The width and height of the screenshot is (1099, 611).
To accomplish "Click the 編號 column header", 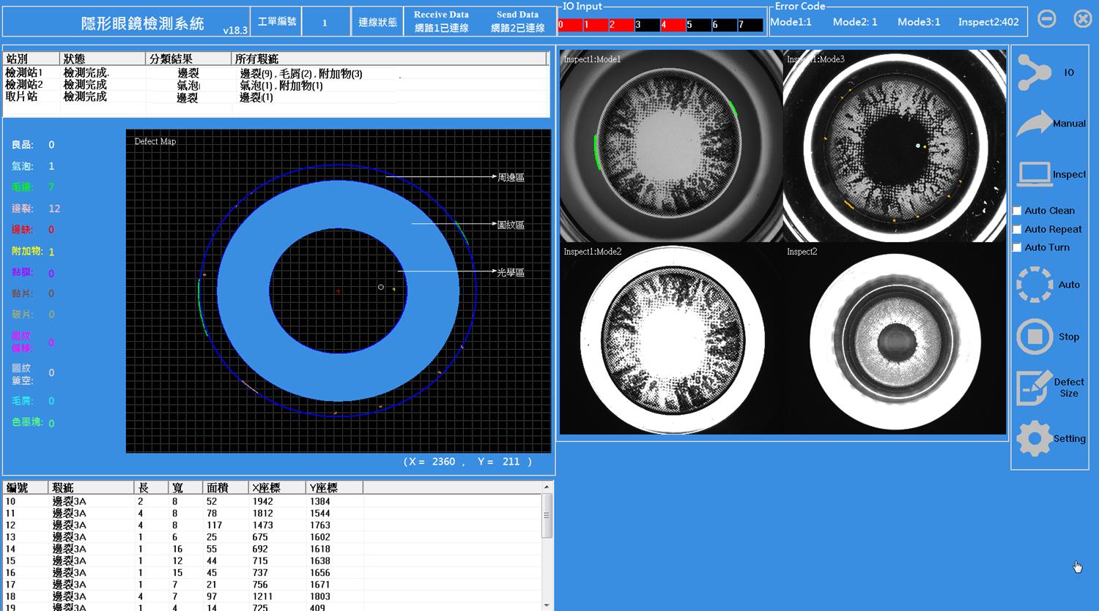I will tap(26, 487).
